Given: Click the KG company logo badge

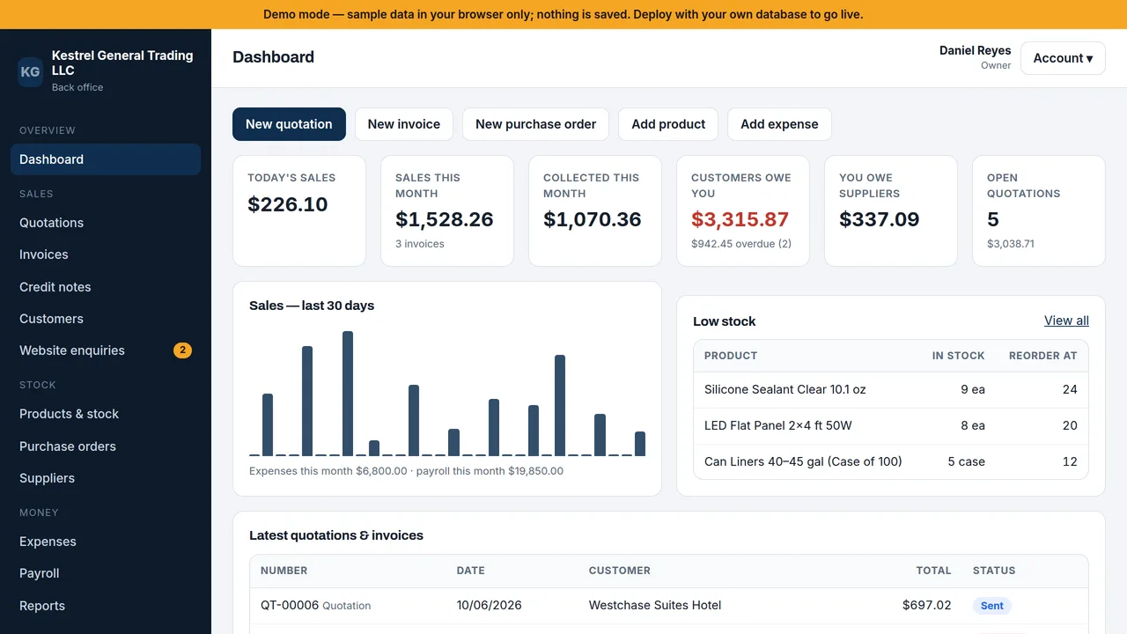Looking at the screenshot, I should coord(30,71).
